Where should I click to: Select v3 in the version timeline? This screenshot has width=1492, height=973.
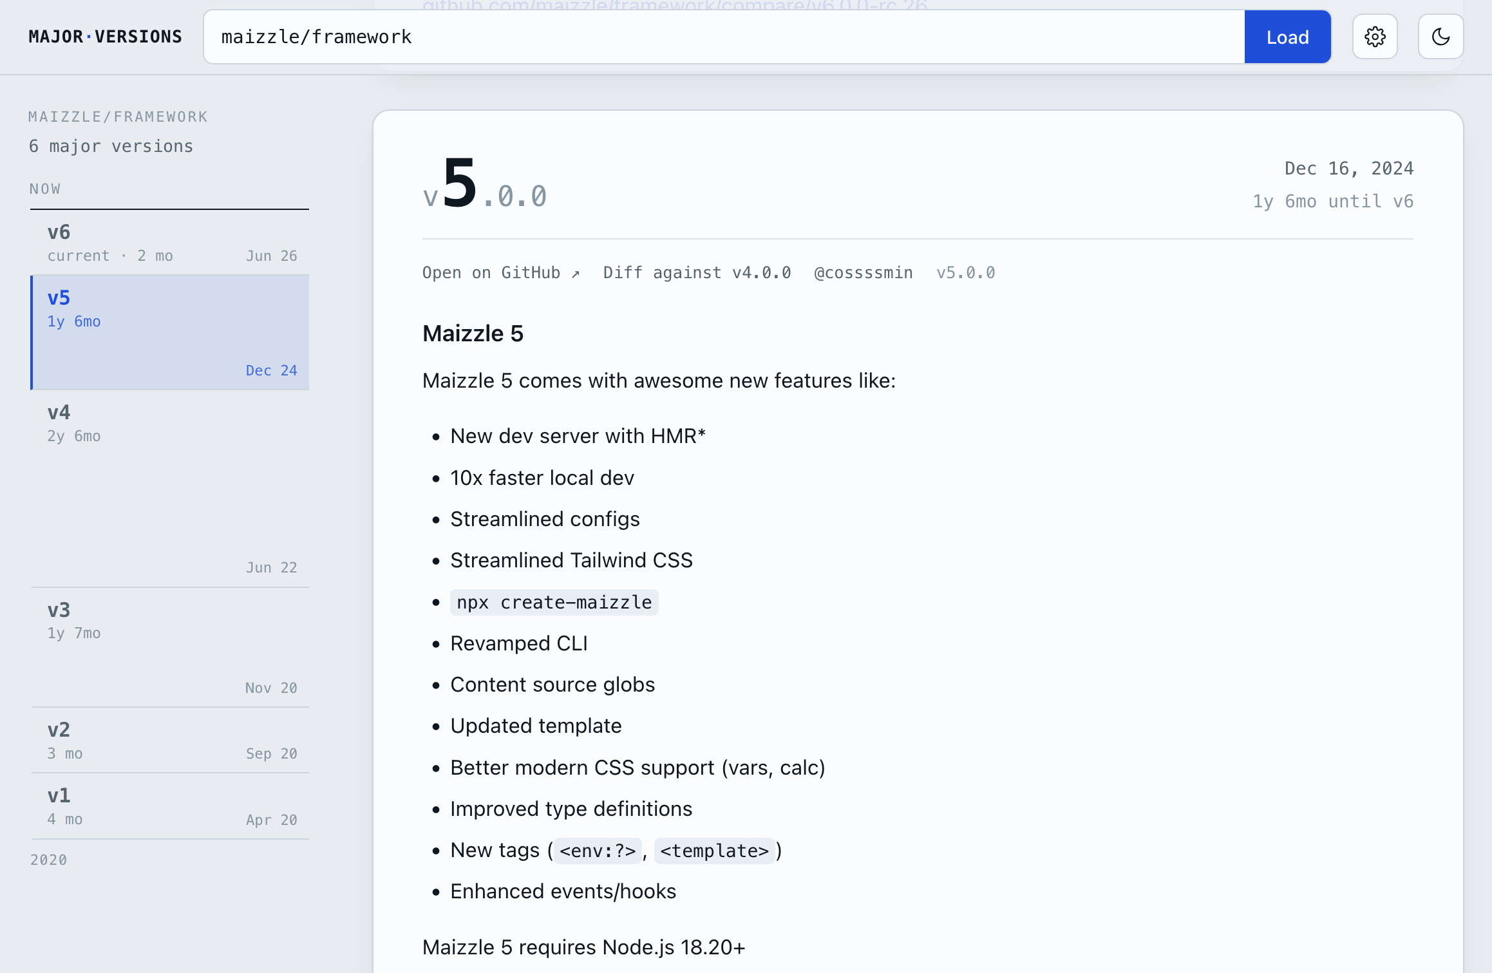(170, 648)
